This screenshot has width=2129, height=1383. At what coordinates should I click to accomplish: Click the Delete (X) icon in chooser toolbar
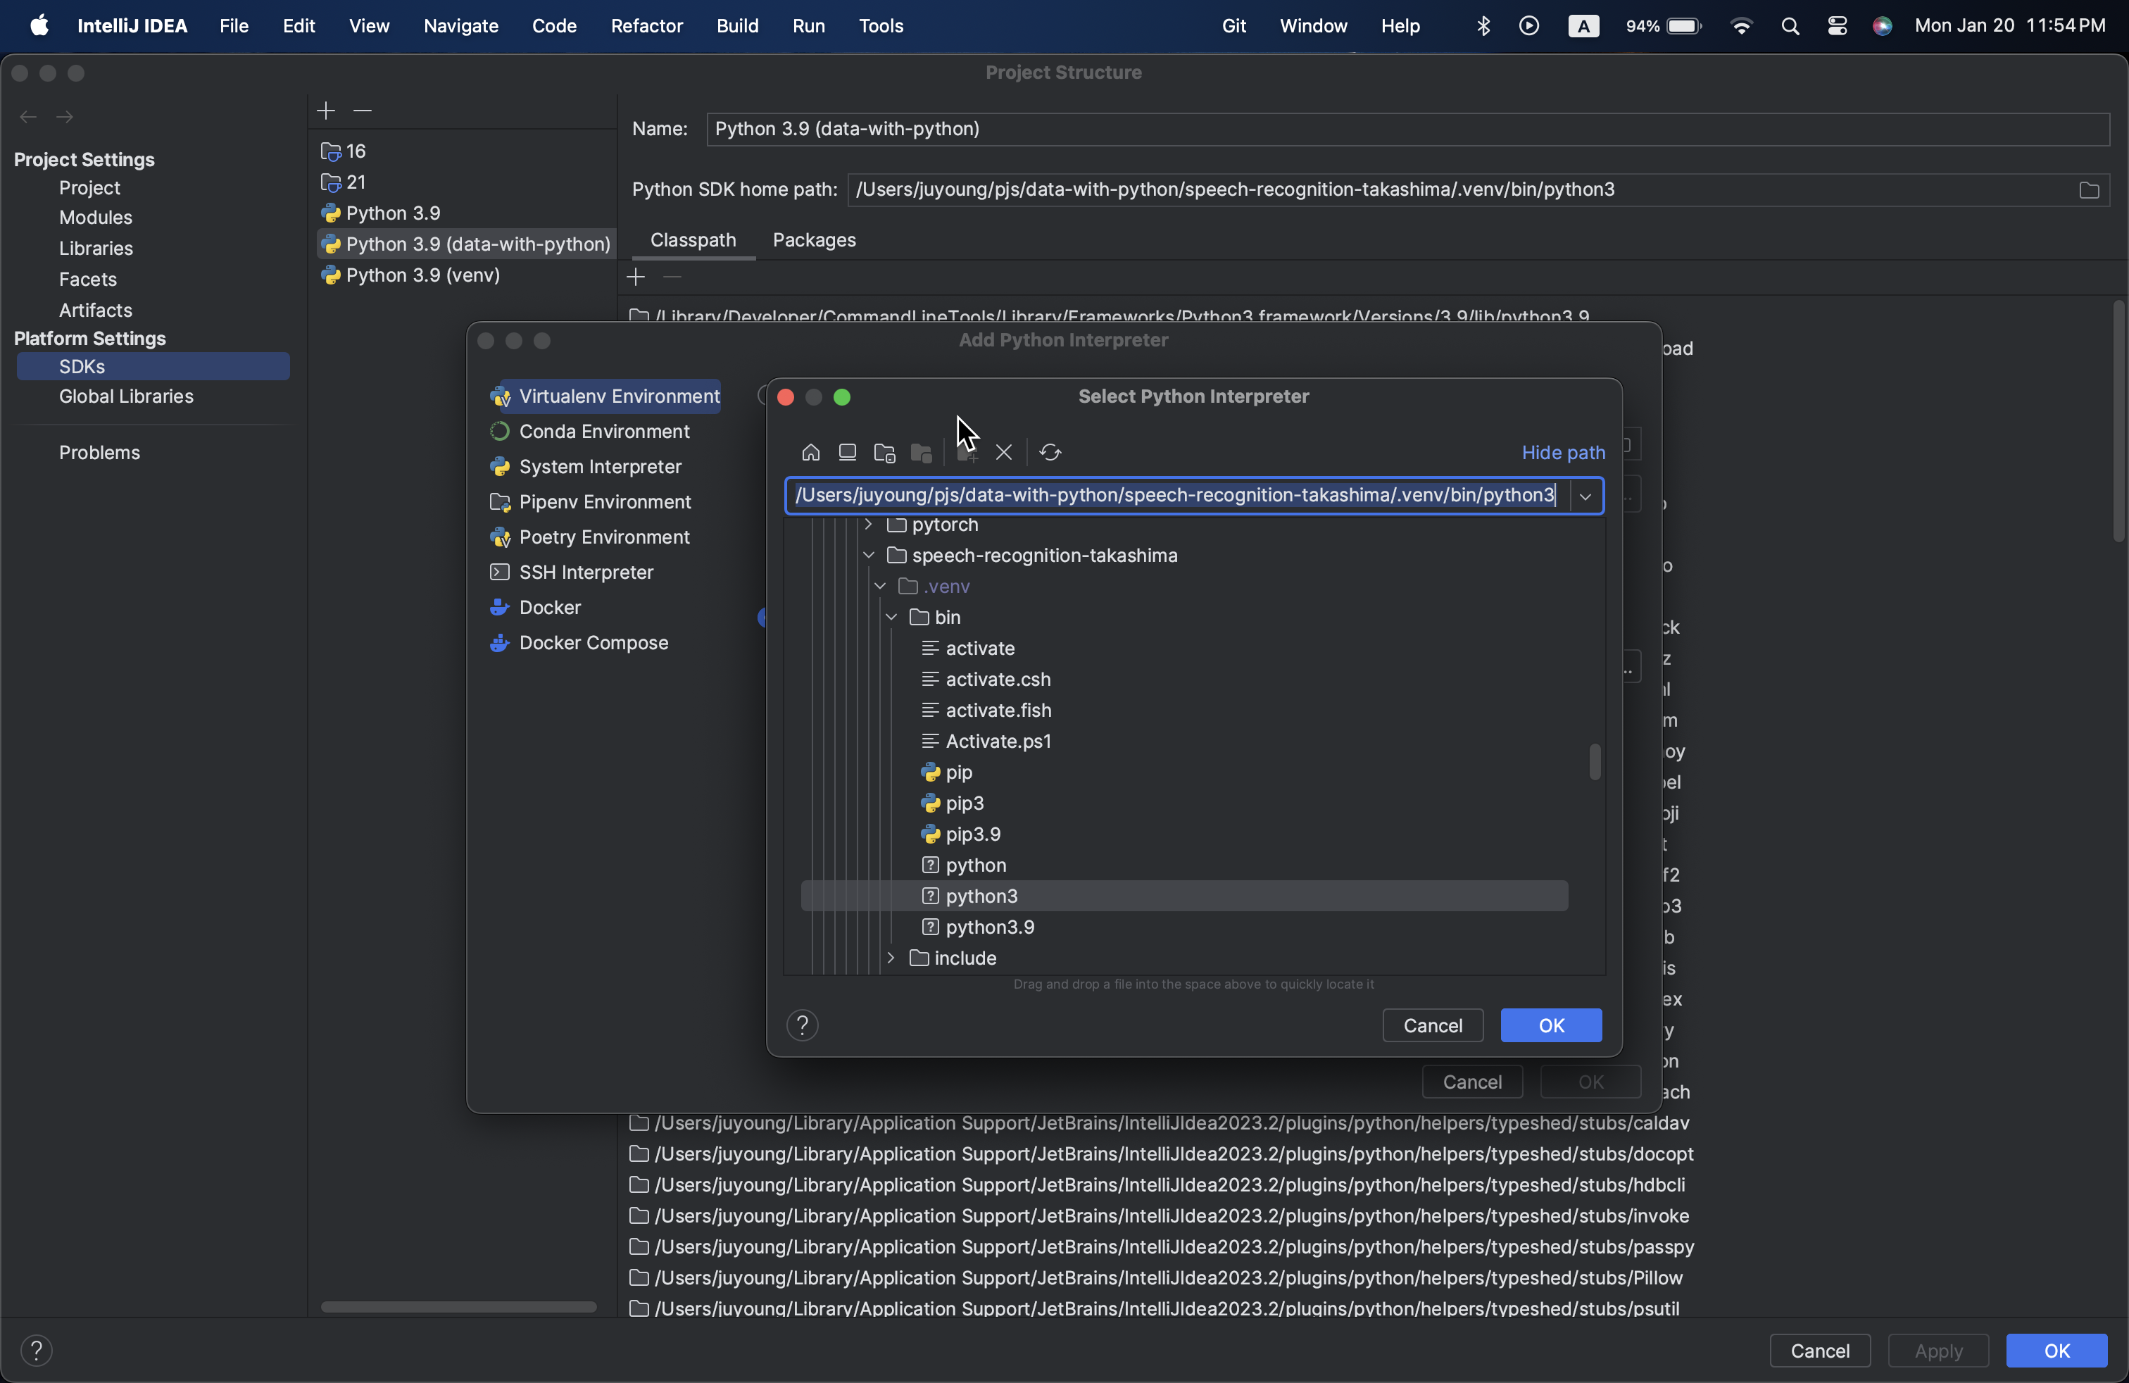pyautogui.click(x=1004, y=453)
